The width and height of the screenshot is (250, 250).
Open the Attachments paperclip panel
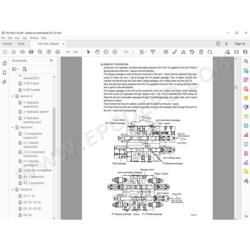tap(4, 82)
